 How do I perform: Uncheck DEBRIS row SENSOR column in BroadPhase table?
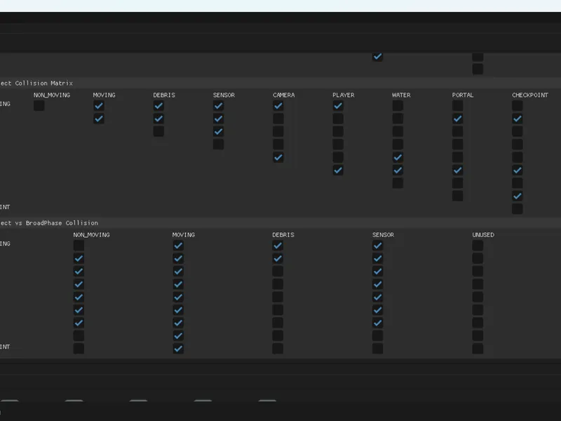(x=377, y=272)
